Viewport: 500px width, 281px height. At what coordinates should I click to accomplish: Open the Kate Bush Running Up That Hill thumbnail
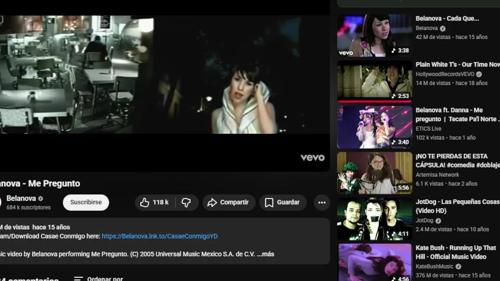(x=375, y=262)
